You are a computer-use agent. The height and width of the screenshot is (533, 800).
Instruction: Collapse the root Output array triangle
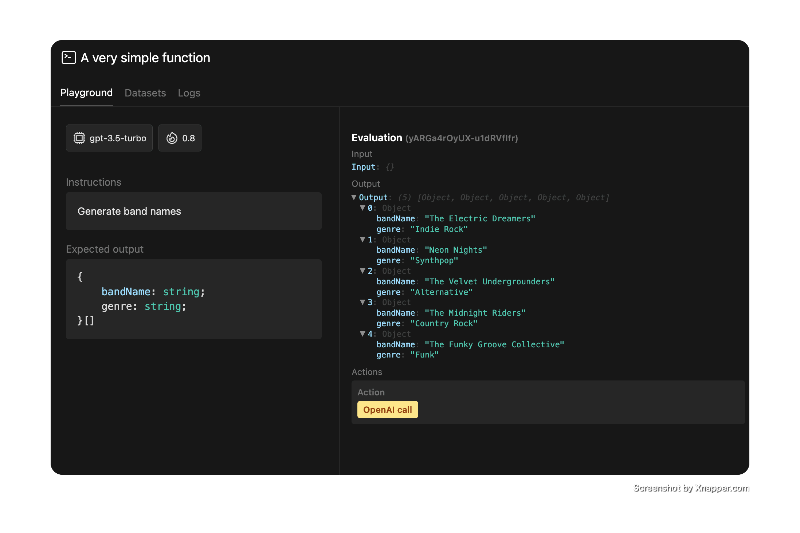click(x=354, y=197)
